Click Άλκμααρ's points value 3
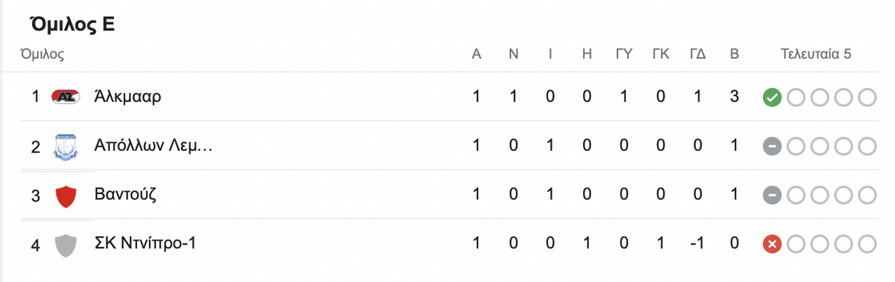Viewport: 895px width, 282px height. 734,97
